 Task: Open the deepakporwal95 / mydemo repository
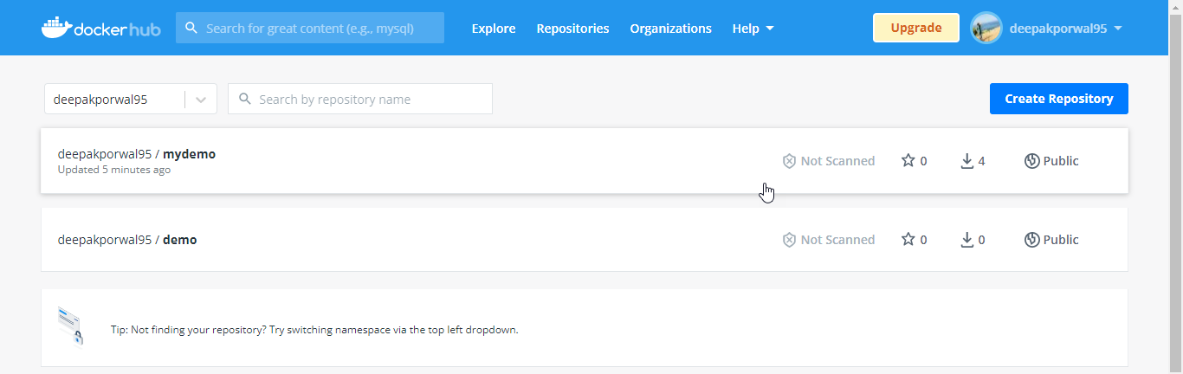point(585,161)
